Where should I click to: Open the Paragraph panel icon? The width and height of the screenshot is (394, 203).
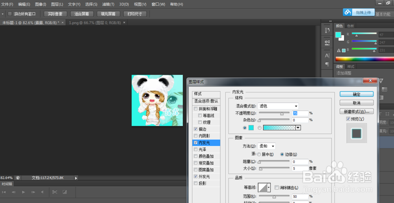pyautogui.click(x=327, y=64)
